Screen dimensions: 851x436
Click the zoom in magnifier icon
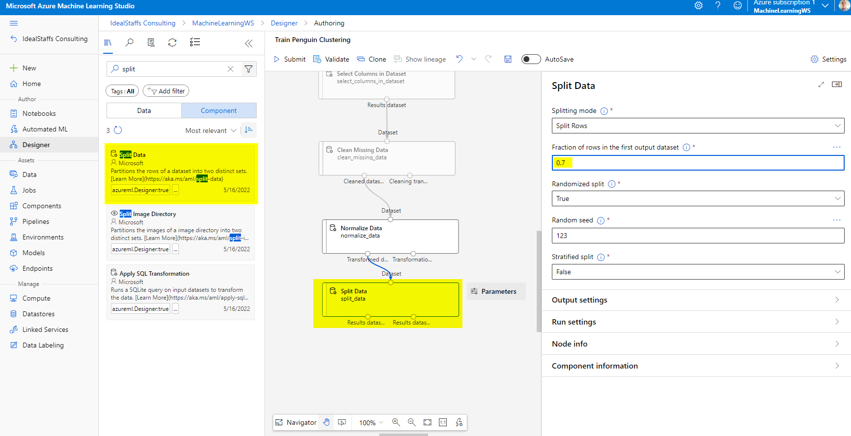pos(396,422)
